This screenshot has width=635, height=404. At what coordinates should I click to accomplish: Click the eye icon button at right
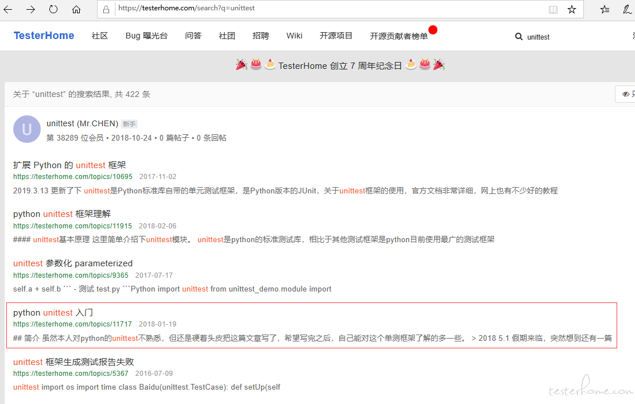tap(626, 94)
